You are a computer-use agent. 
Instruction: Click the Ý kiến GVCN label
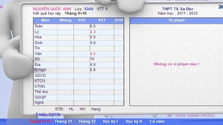pos(47,115)
